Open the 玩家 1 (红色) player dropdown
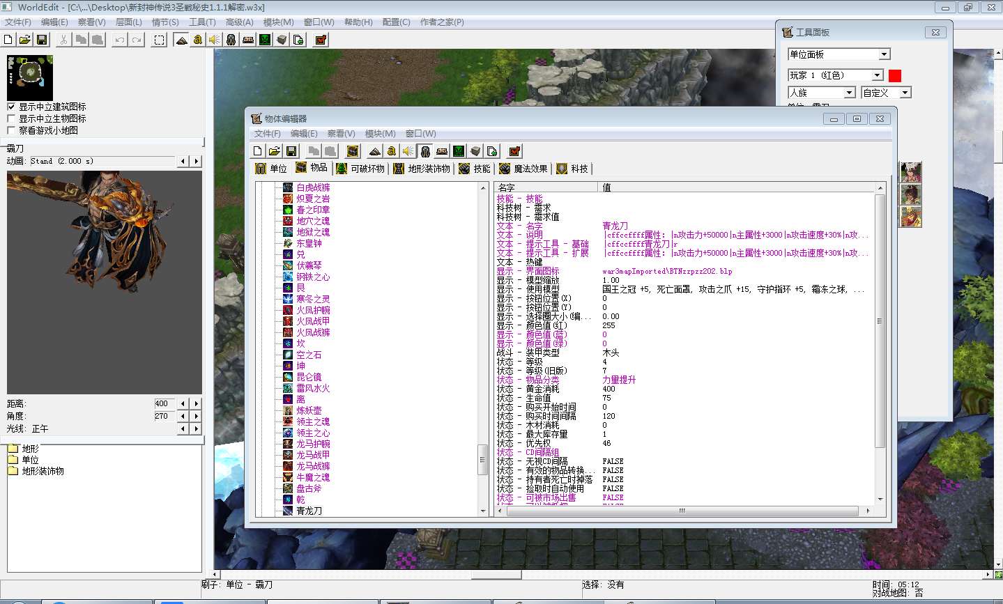Screen dimensions: 1003x604 point(836,75)
